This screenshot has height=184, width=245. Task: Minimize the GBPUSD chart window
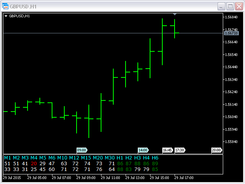tap(221, 7)
